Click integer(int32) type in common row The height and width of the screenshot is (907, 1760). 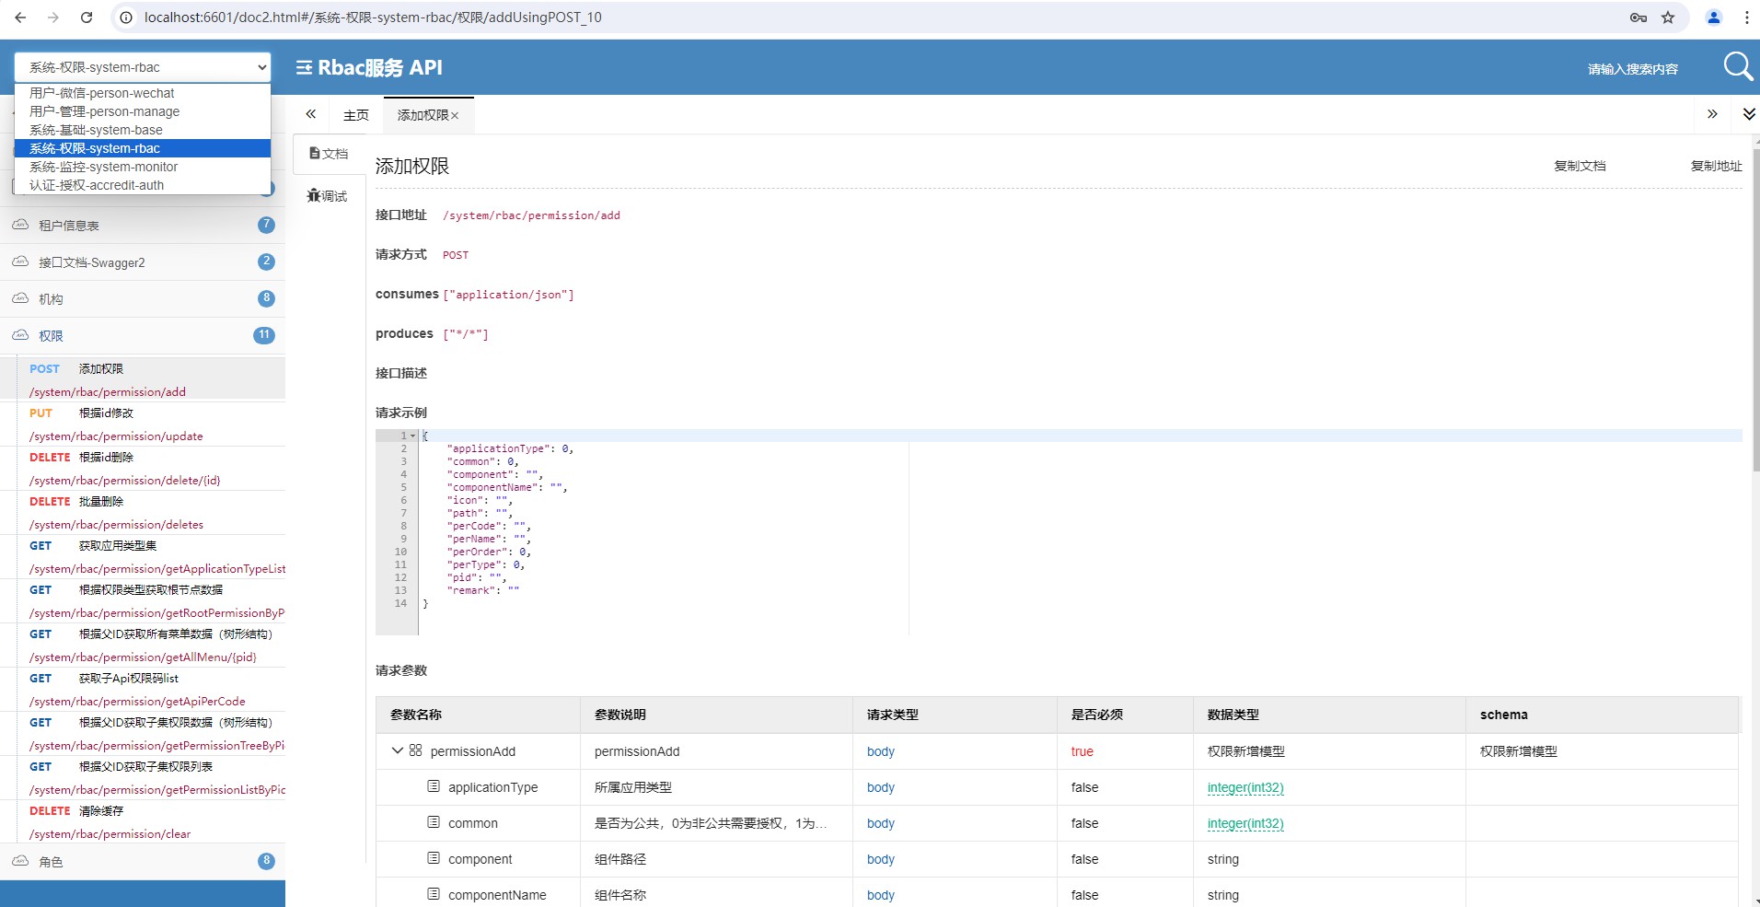pos(1245,823)
